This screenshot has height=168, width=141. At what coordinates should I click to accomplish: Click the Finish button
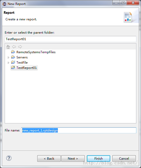point(99,158)
